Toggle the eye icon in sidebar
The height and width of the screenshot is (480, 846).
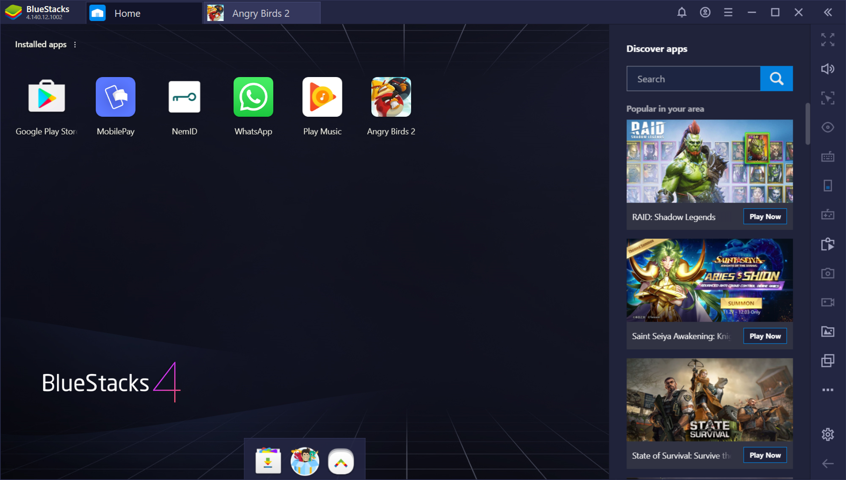(827, 127)
